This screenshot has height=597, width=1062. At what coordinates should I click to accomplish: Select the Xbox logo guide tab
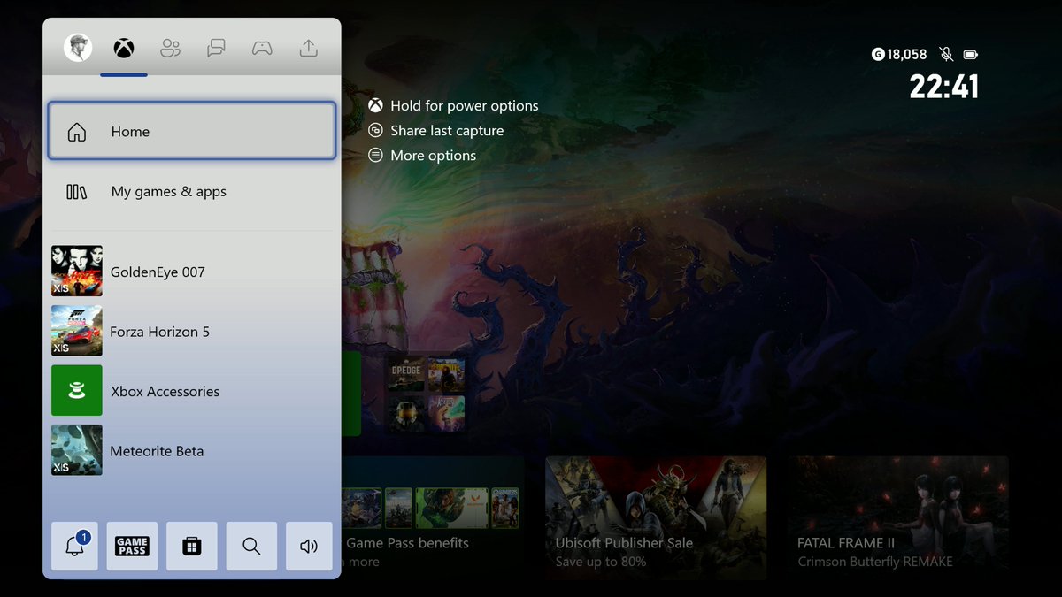[x=124, y=49]
